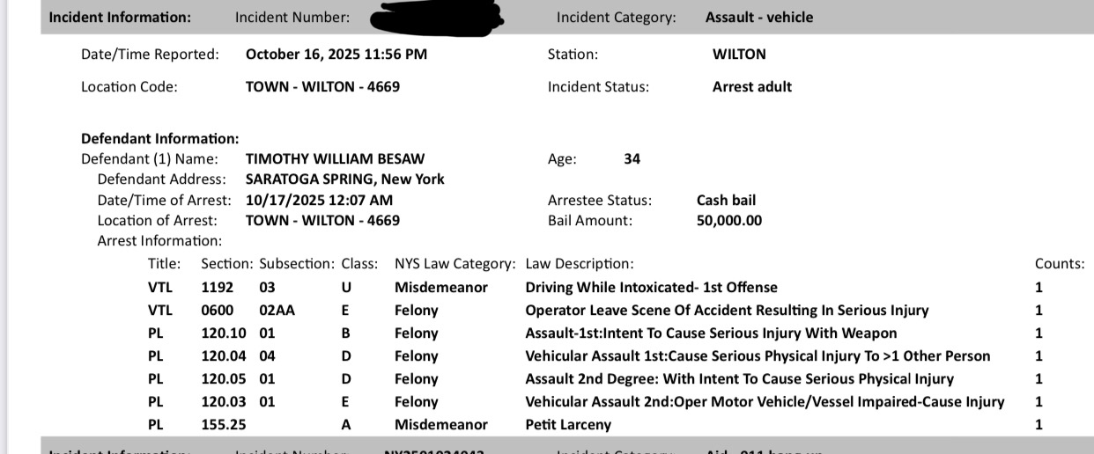Screen dimensions: 1094x454
Task: Select the "Assault - vehicle" incident category
Action: pos(759,17)
